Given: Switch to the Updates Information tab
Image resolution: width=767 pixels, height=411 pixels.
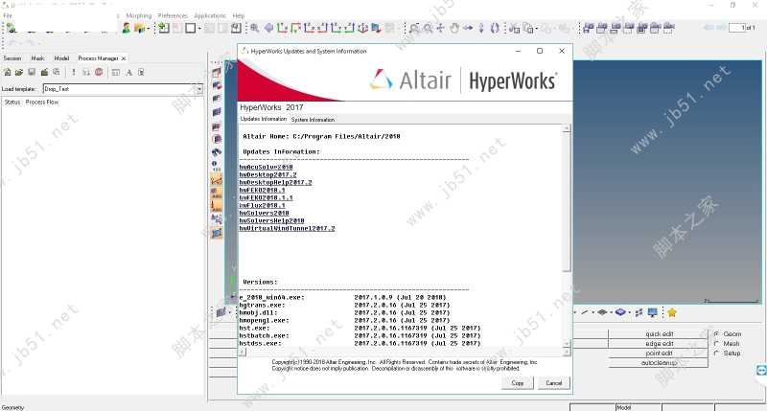Looking at the screenshot, I should [x=263, y=119].
